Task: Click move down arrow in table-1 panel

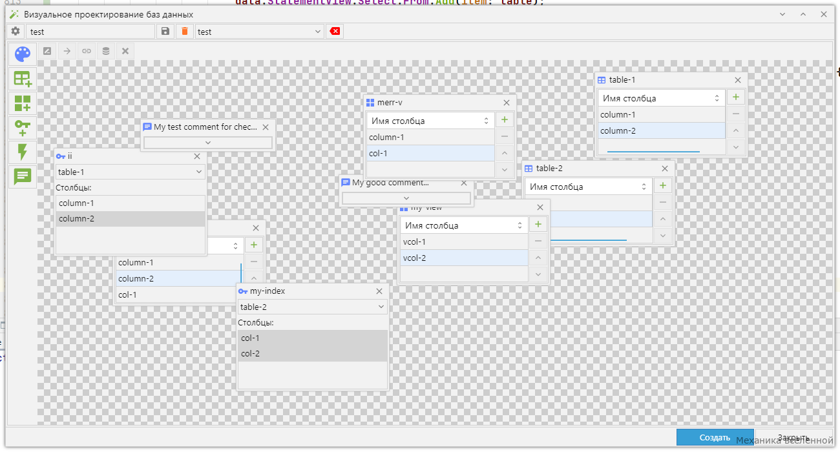Action: pyautogui.click(x=736, y=147)
